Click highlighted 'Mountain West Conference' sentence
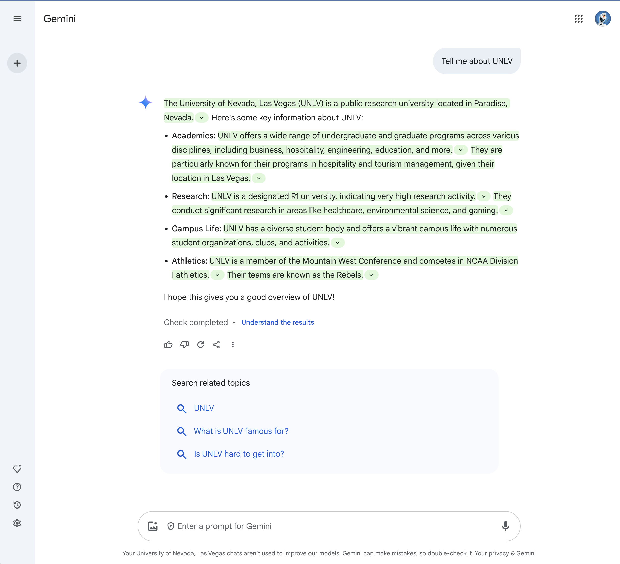This screenshot has width=620, height=564. click(363, 261)
